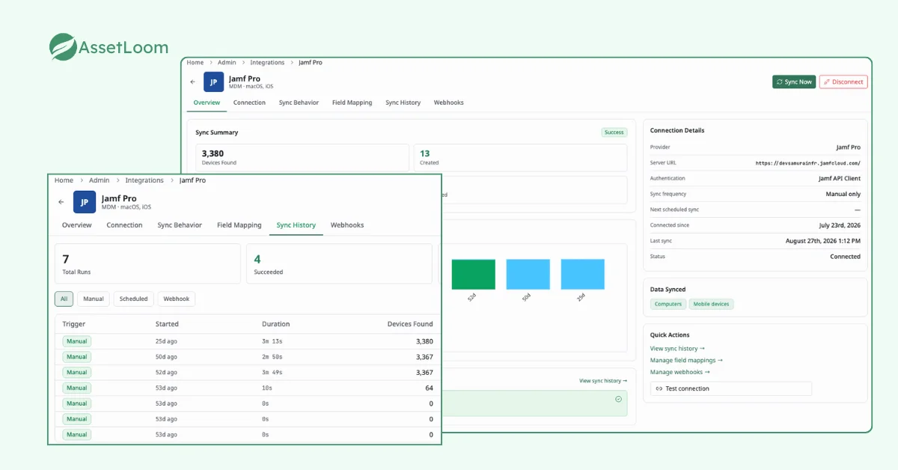Click Trigger column header

pyautogui.click(x=74, y=324)
